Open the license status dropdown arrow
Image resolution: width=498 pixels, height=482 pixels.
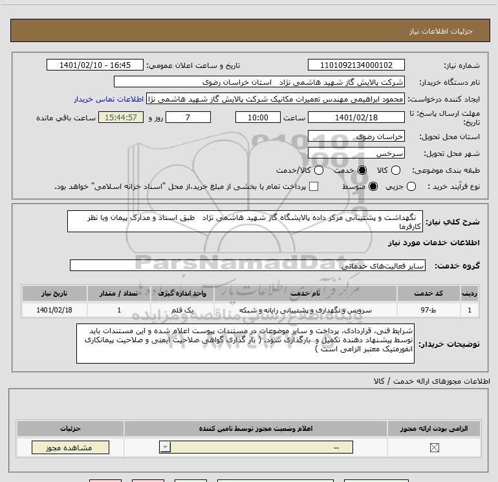165,447
